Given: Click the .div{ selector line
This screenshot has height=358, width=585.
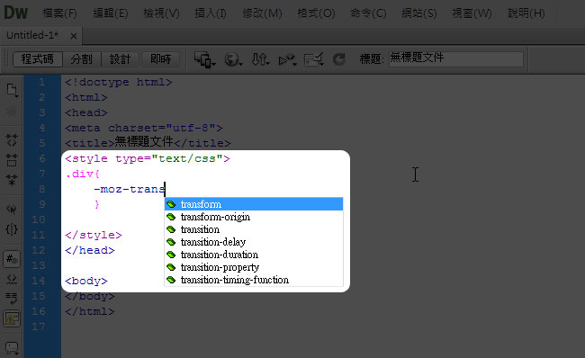Looking at the screenshot, I should pyautogui.click(x=83, y=174).
